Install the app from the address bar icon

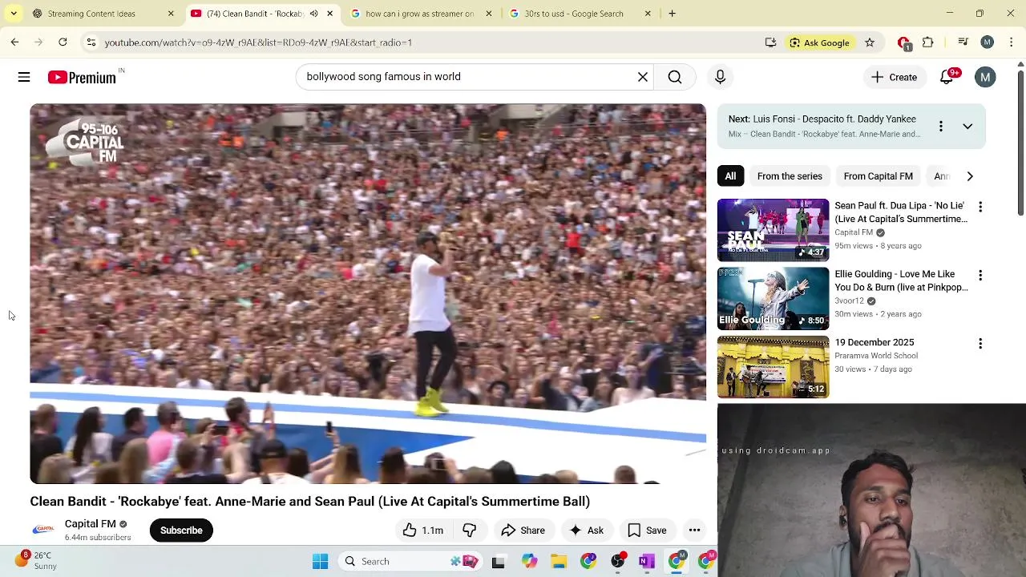tap(770, 42)
